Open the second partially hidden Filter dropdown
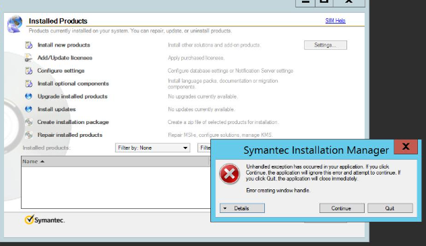Image resolution: width=426 pixels, height=246 pixels. click(x=204, y=148)
